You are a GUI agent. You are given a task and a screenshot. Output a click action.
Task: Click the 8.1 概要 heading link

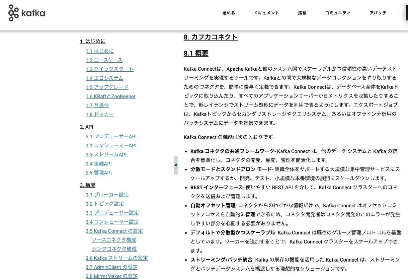point(196,53)
